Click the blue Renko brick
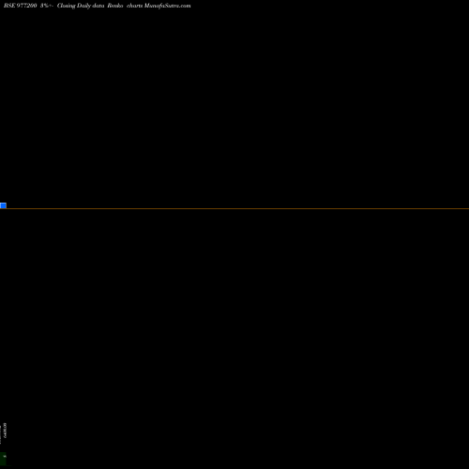Screen dimensions: 469x469 (3, 205)
